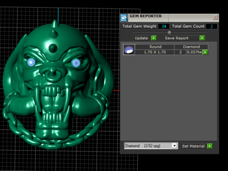Click the Set Material label
The width and height of the screenshot is (228, 171).
193,146
